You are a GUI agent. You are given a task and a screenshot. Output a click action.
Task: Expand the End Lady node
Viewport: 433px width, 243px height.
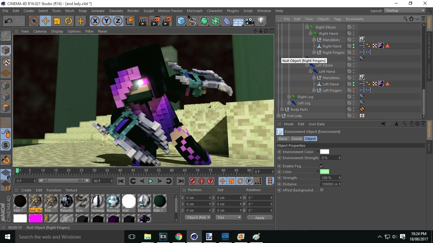pos(278,116)
